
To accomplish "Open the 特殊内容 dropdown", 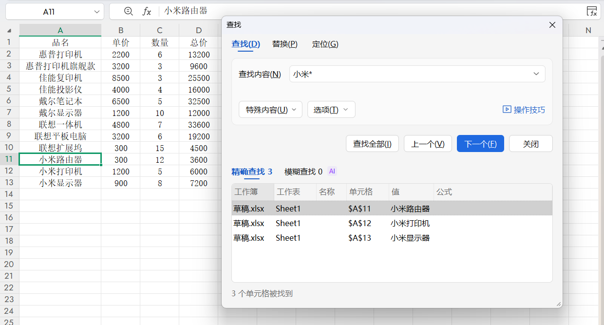I will [270, 110].
